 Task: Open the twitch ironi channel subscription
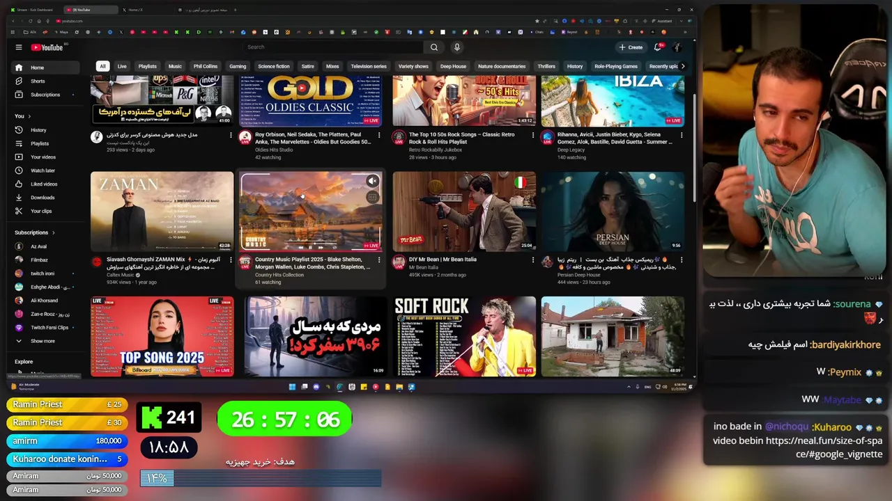coord(47,273)
